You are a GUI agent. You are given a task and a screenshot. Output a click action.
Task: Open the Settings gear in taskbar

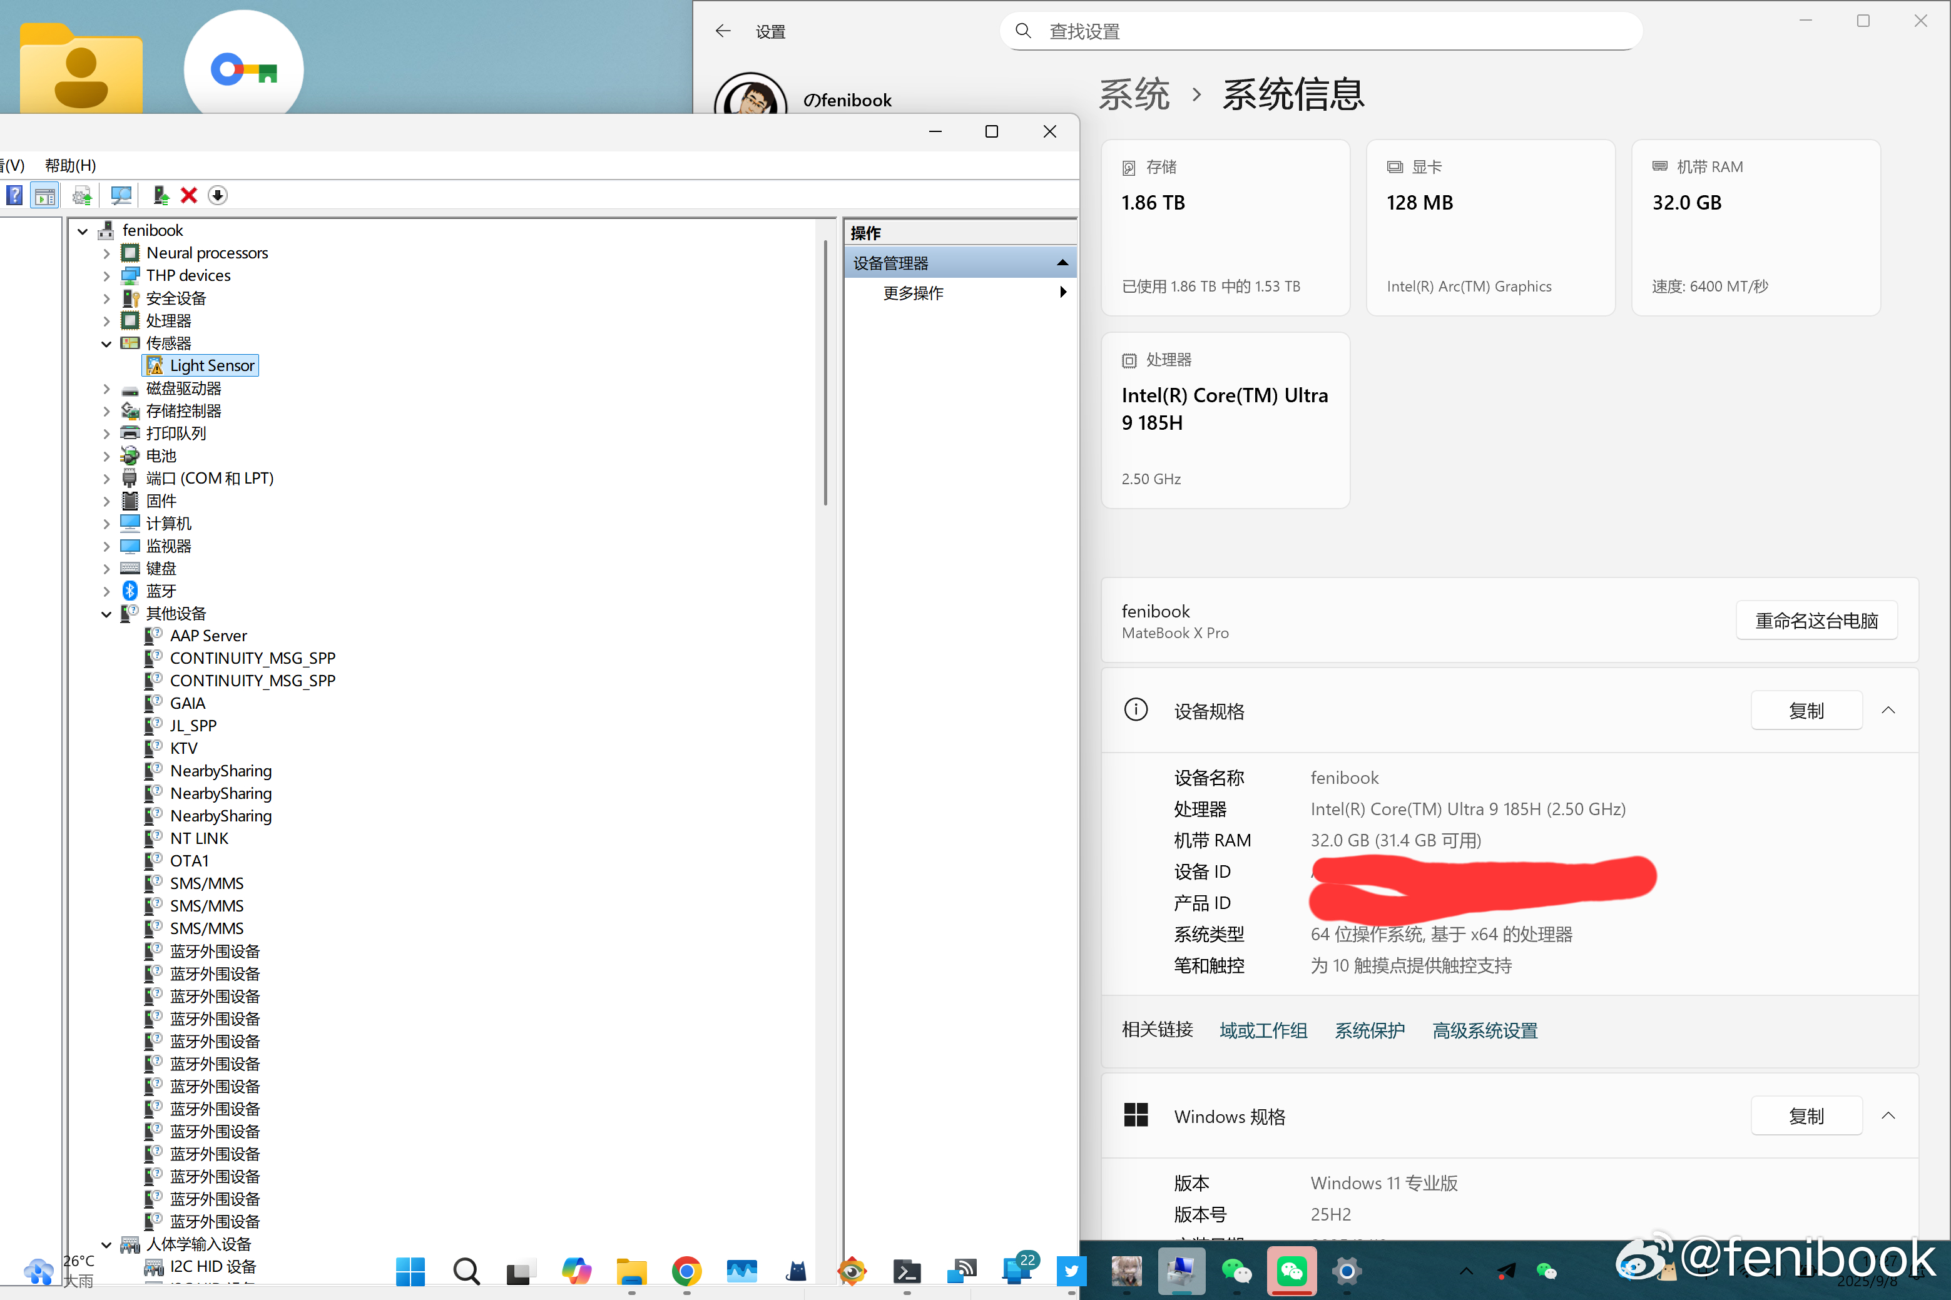(x=1347, y=1271)
